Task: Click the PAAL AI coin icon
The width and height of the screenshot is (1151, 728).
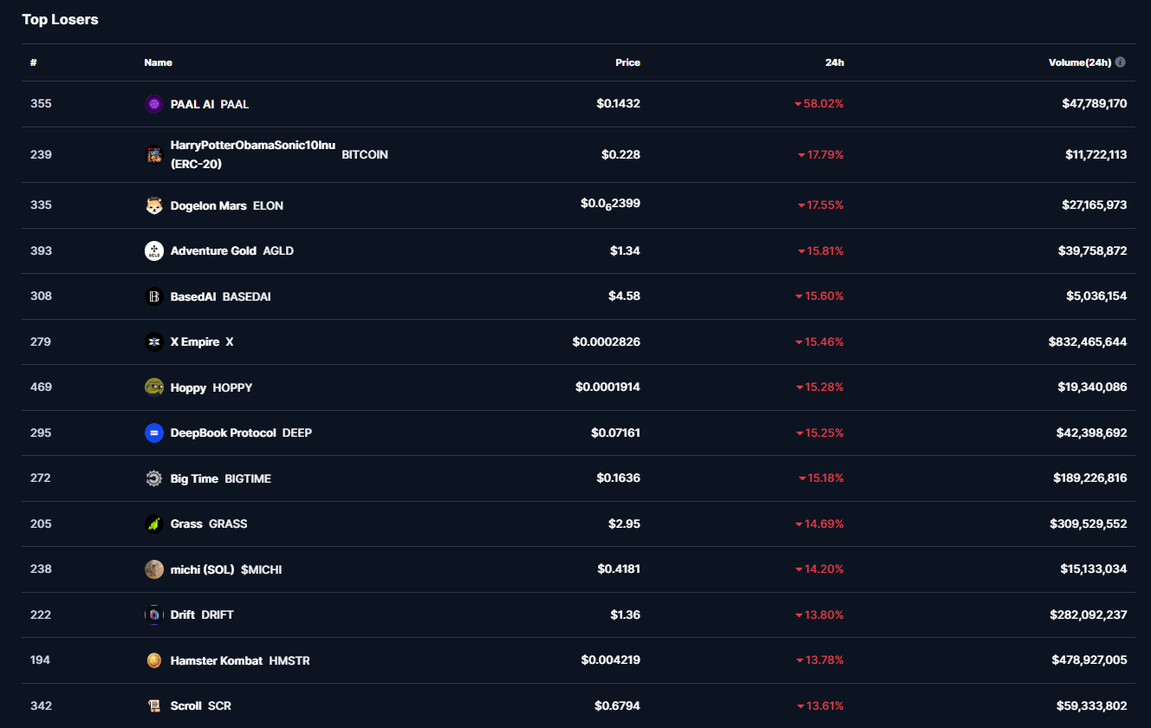Action: (154, 104)
